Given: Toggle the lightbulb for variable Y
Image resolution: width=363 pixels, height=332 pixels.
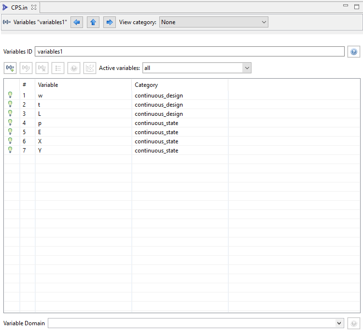Looking at the screenshot, I should click(x=10, y=151).
